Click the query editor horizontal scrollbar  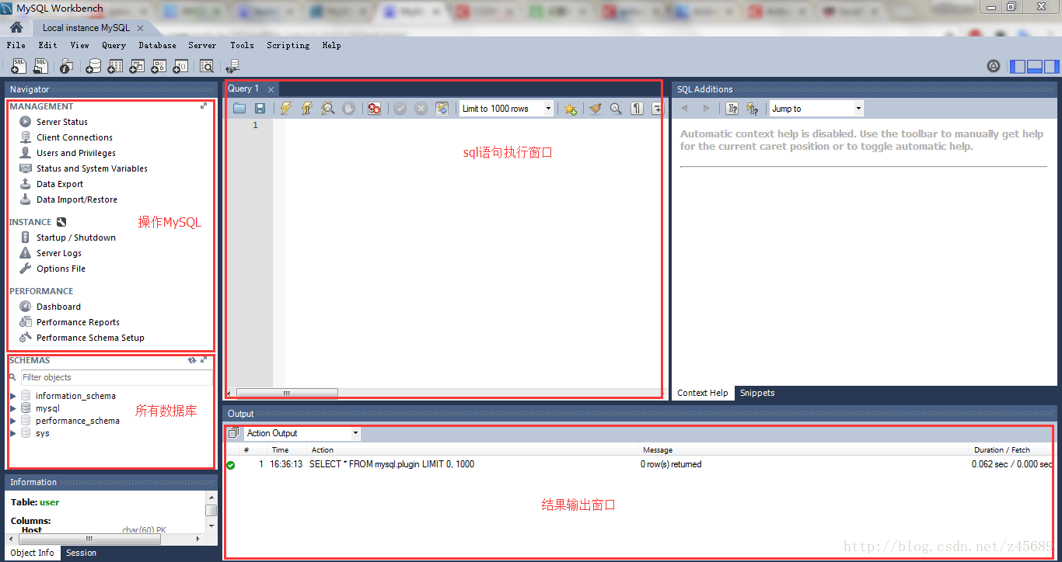tap(287, 394)
